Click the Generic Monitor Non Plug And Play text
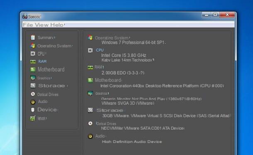The image size is (253, 155). [x=151, y=98]
